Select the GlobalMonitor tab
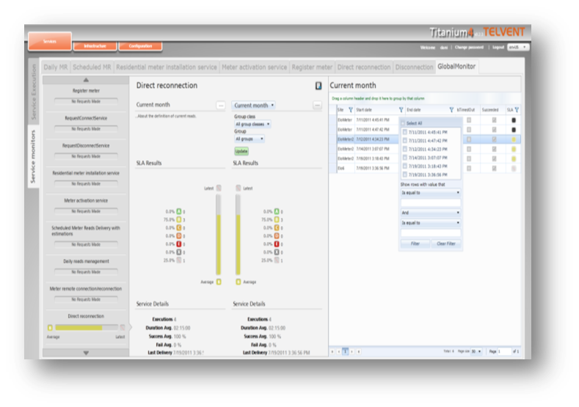The image size is (579, 407). pos(456,67)
